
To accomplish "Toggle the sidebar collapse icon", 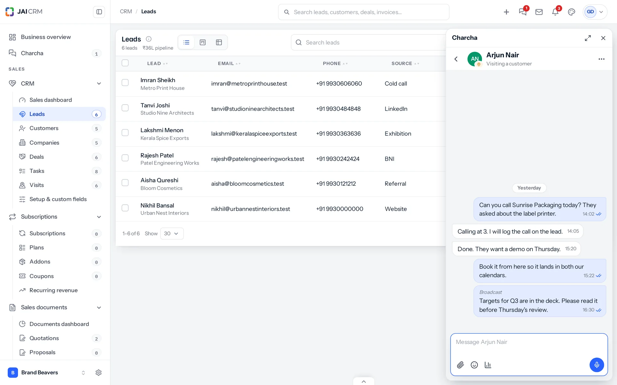I will tap(99, 12).
